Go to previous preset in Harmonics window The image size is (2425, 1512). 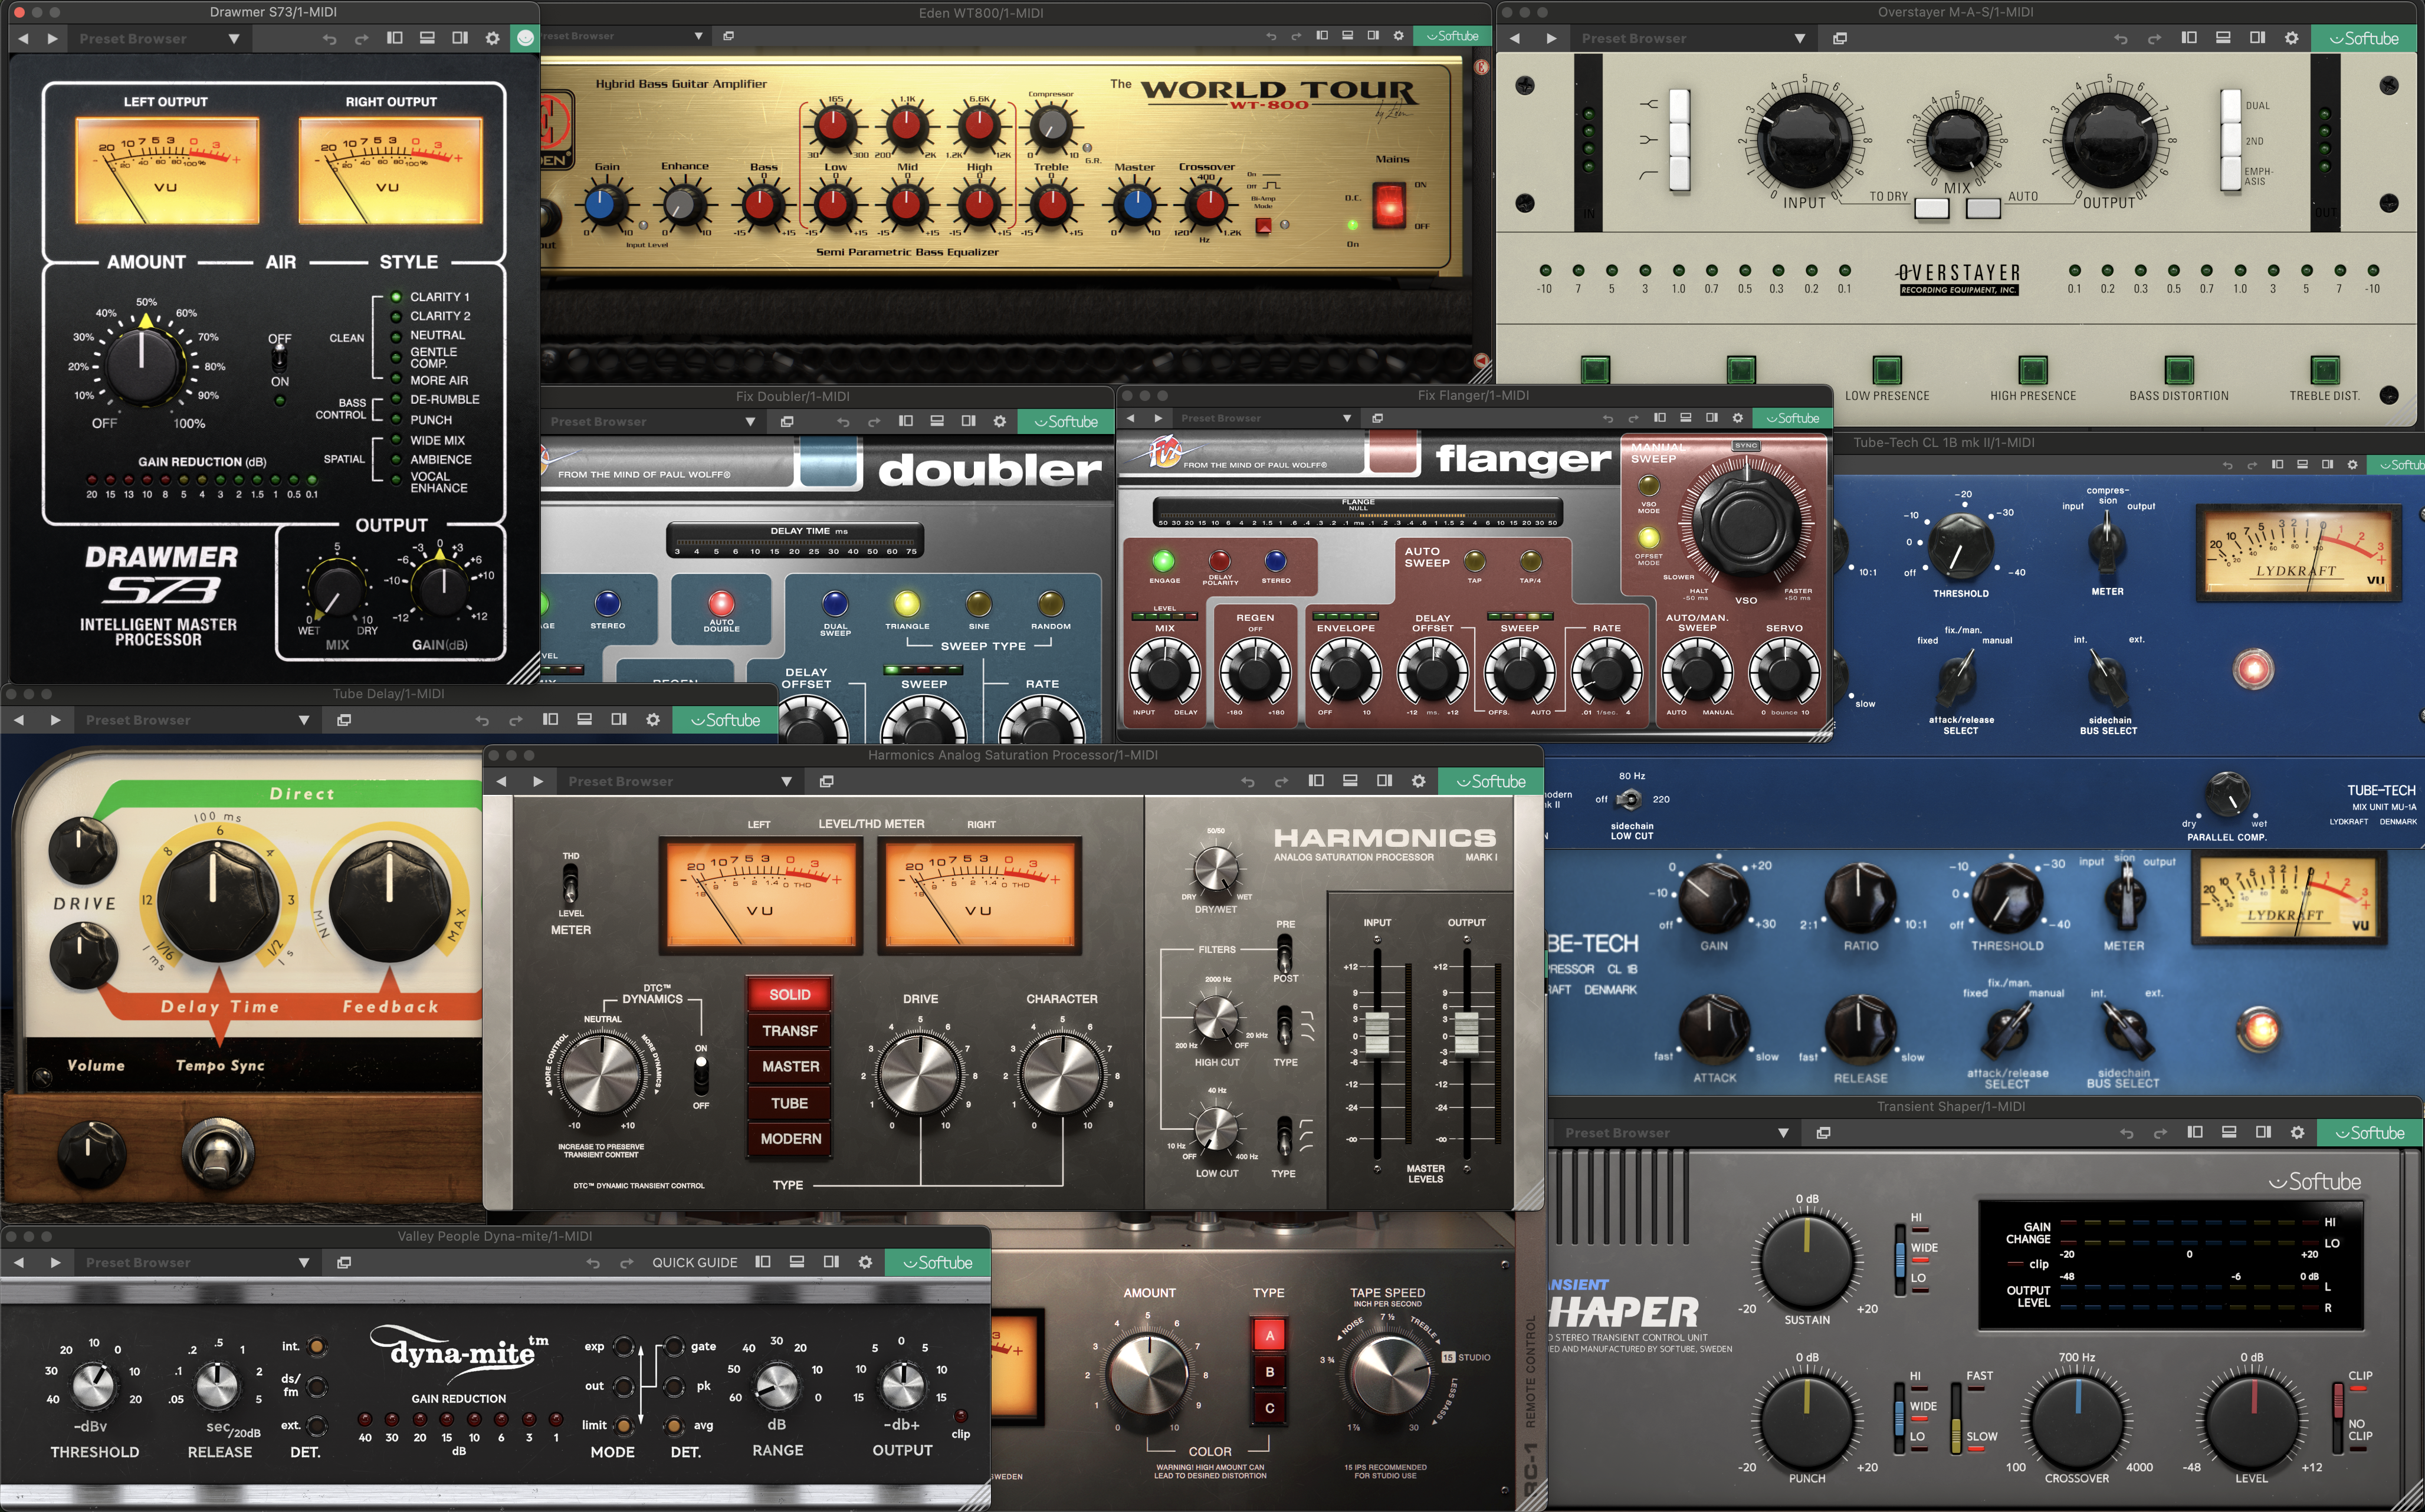click(501, 781)
